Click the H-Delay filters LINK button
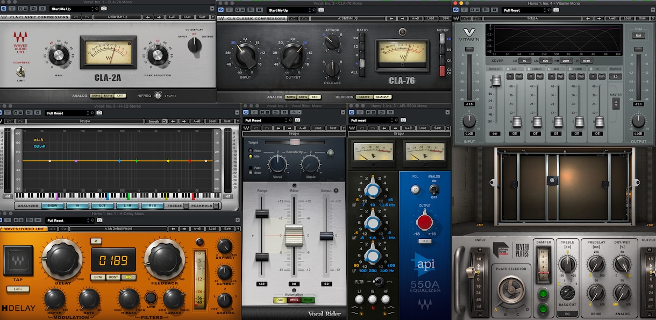Screen dimensions: 656x320 click(152, 298)
